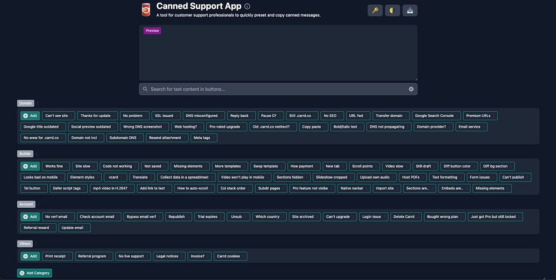The image size is (556, 280).
Task: Open options dots next to Builder label
Action: pos(37,154)
